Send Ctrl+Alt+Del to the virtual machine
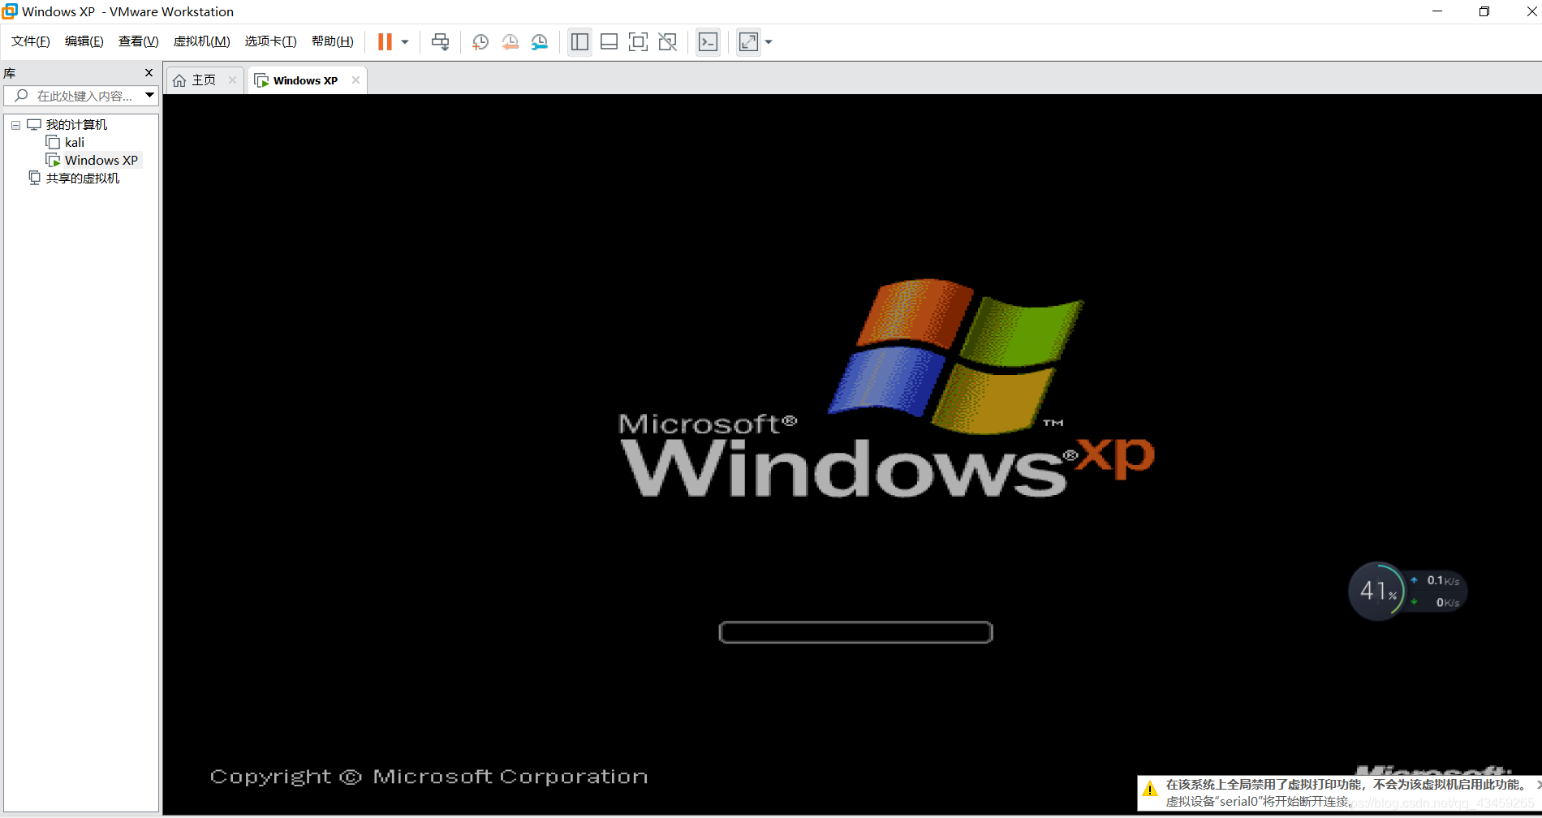 pyautogui.click(x=441, y=42)
